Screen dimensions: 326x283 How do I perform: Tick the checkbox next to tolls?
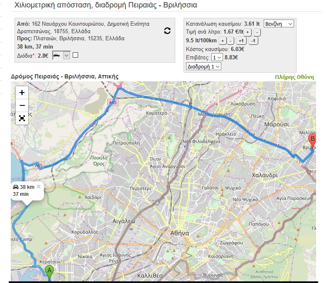tap(75, 55)
